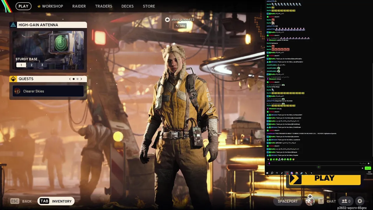Open the game Chat with T key button

[327, 201]
